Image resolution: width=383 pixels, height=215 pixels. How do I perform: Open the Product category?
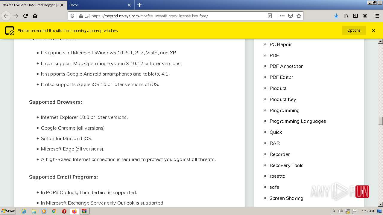tap(278, 88)
